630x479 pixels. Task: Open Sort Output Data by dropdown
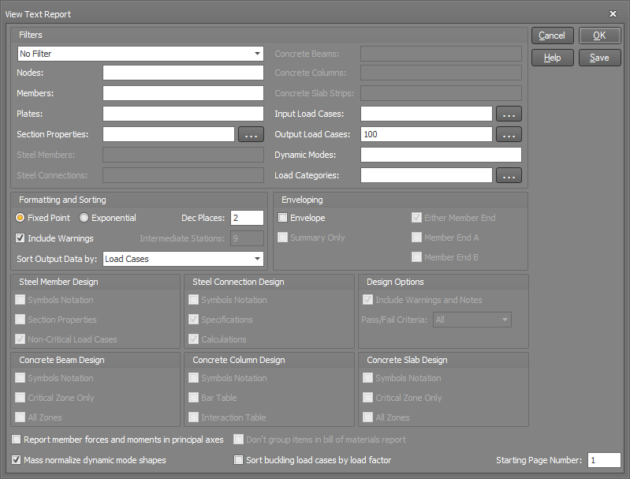coord(183,259)
